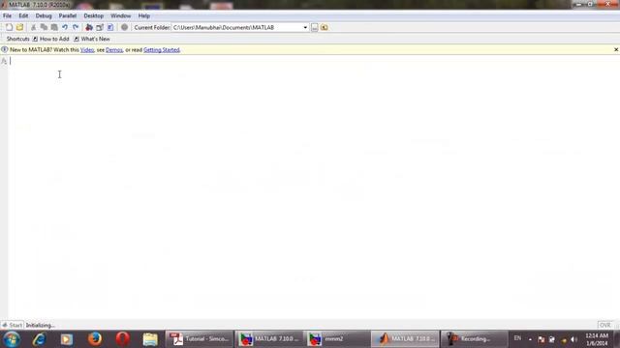Open the Profiler icon in toolbar

click(110, 27)
